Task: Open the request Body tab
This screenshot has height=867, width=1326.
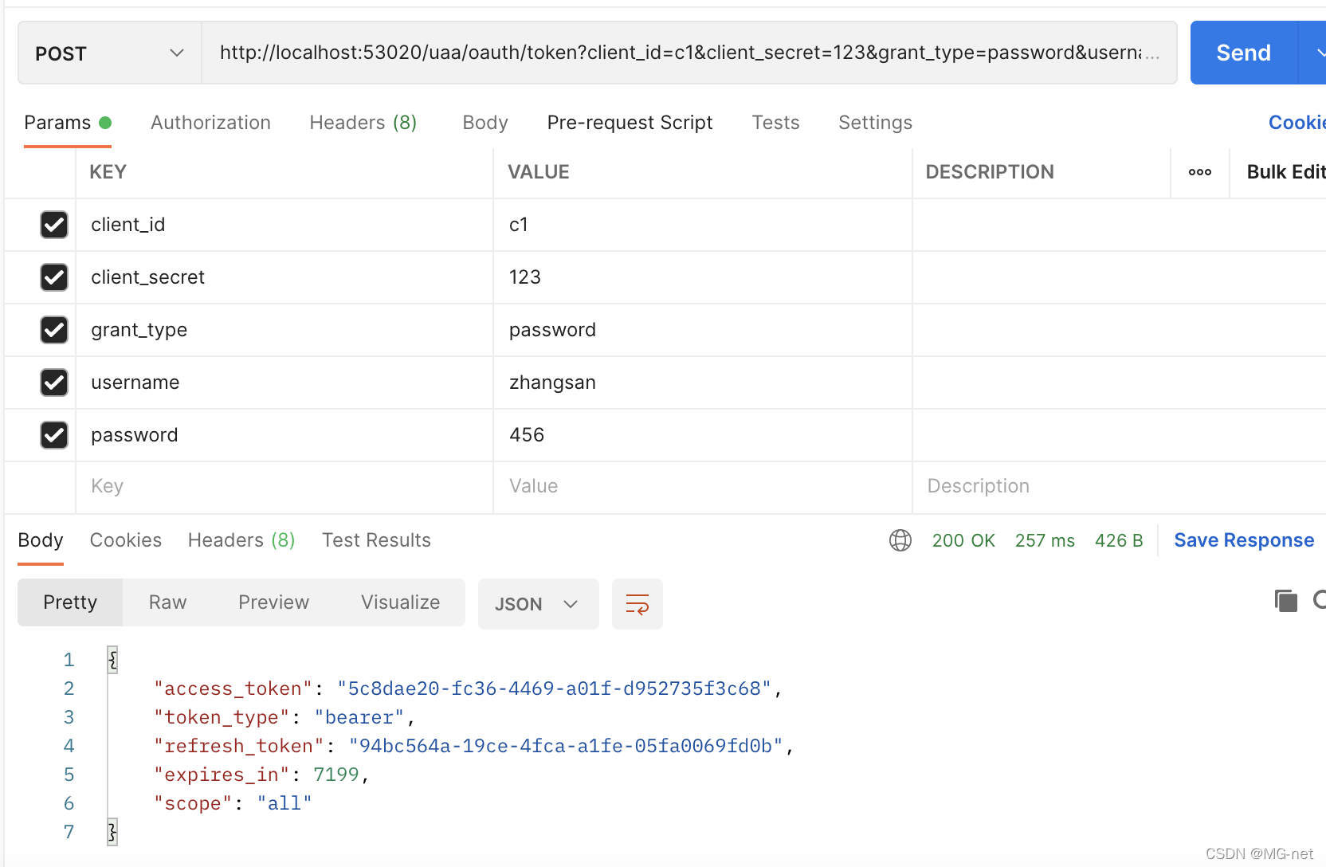Action: click(484, 123)
